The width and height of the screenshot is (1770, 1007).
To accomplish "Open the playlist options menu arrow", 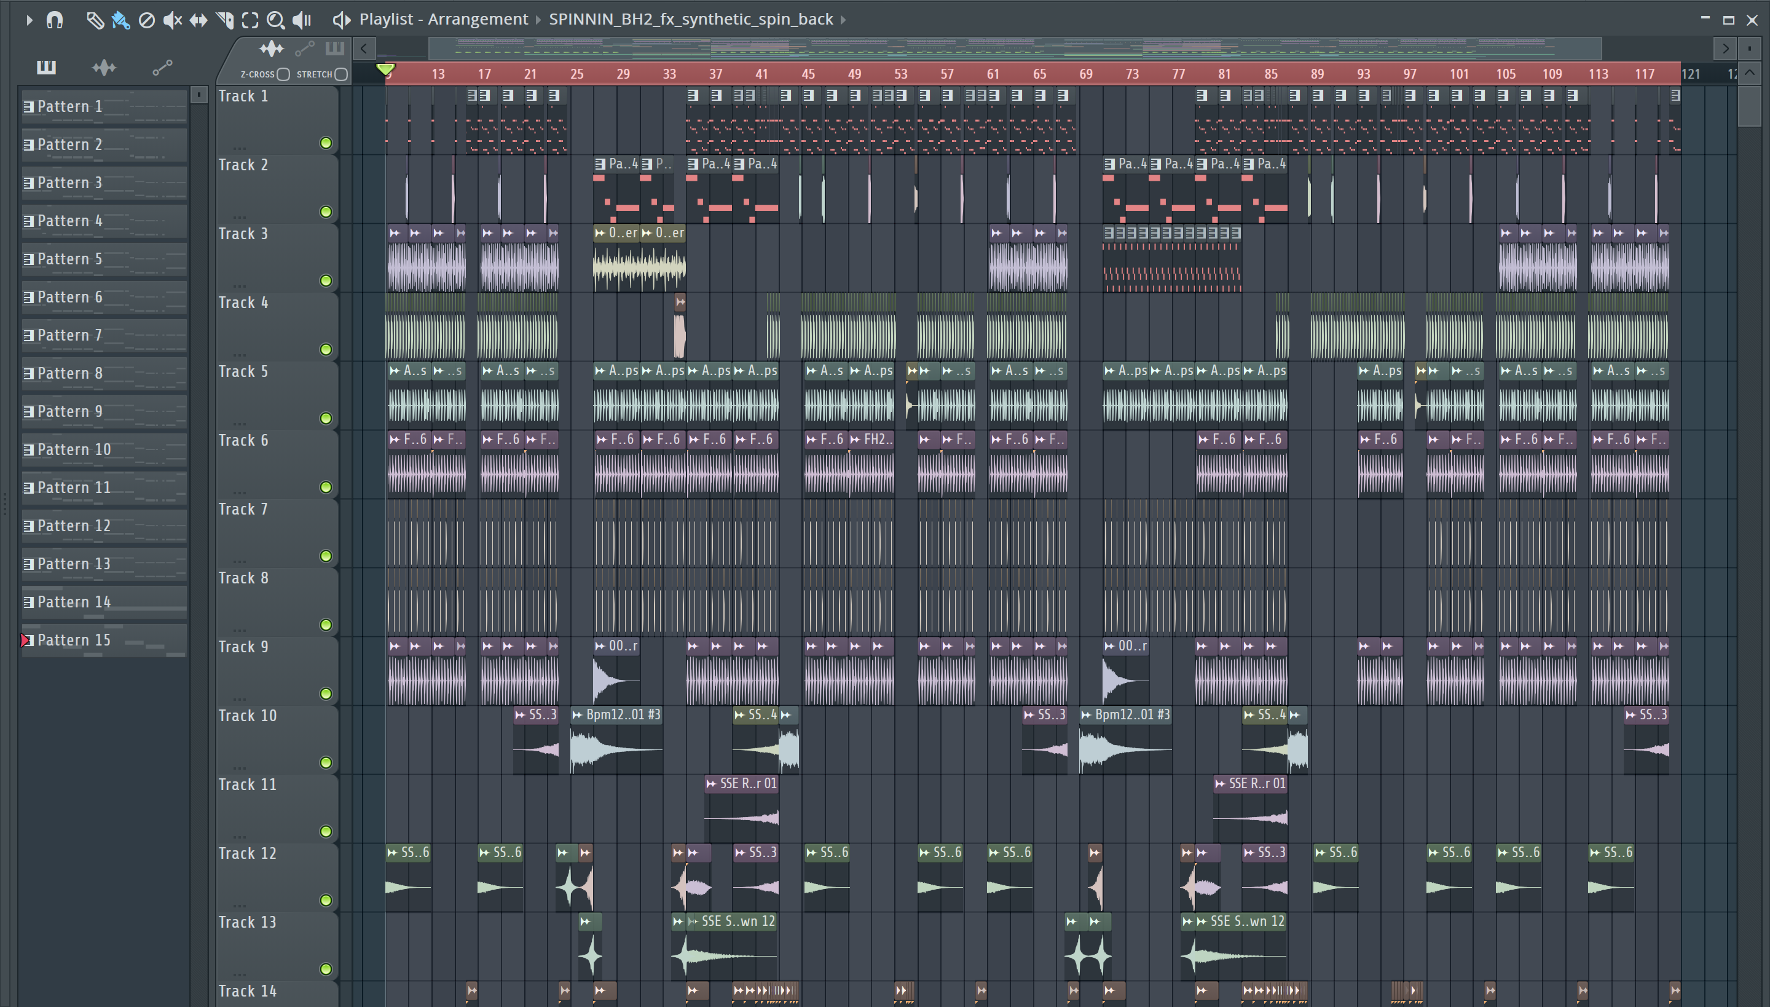I will tap(28, 20).
